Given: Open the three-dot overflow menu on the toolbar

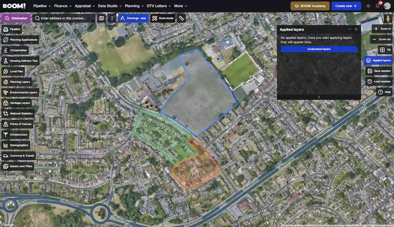Looking at the screenshot, I should pyautogui.click(x=112, y=18).
